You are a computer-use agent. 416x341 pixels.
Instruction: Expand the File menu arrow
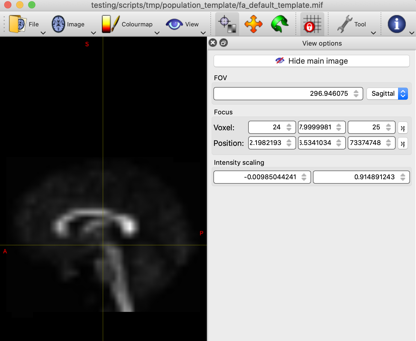[43, 33]
